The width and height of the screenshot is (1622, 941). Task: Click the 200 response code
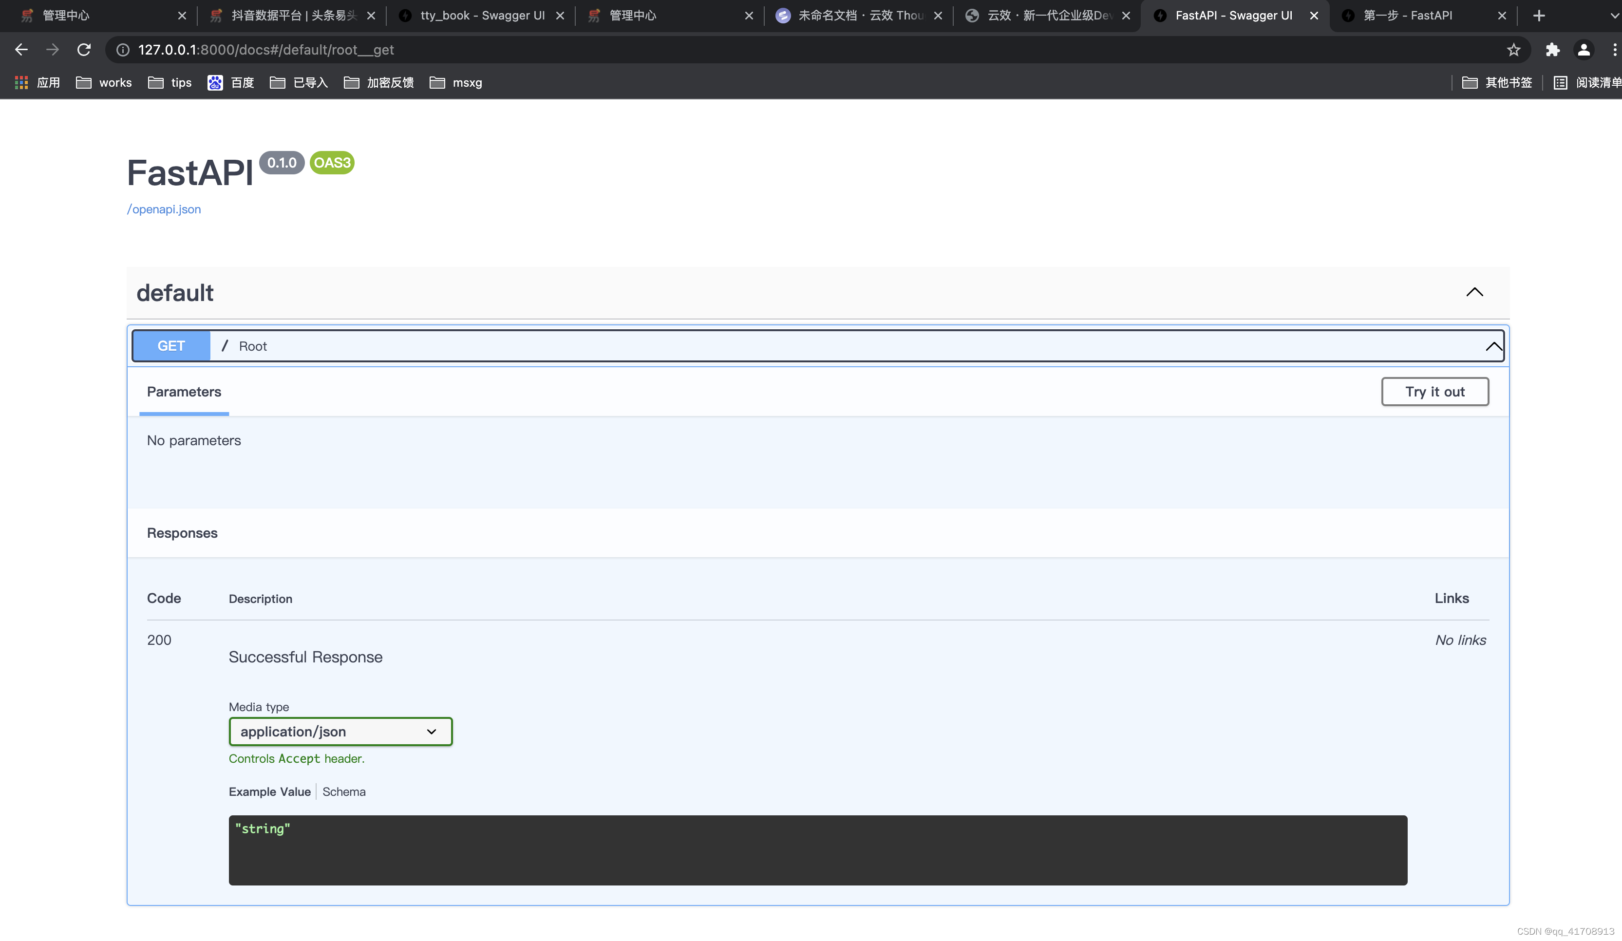pos(159,640)
